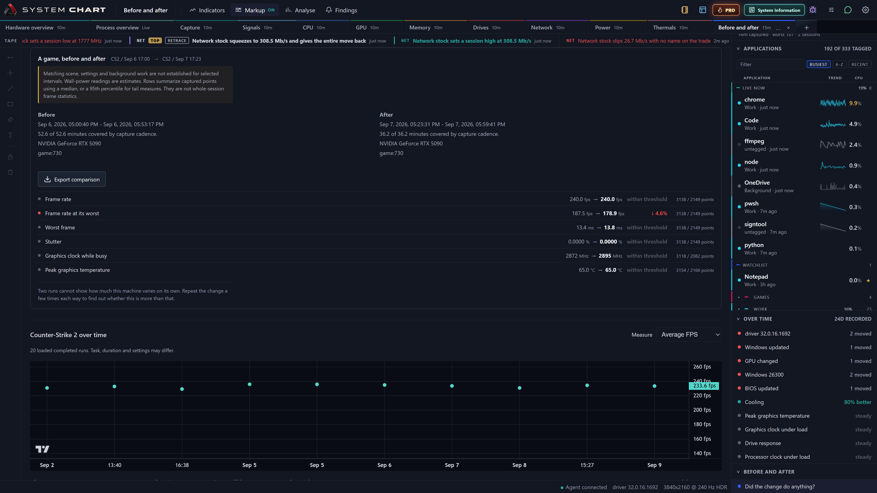Click the 'Cooling' entry in Over Time

click(804, 402)
